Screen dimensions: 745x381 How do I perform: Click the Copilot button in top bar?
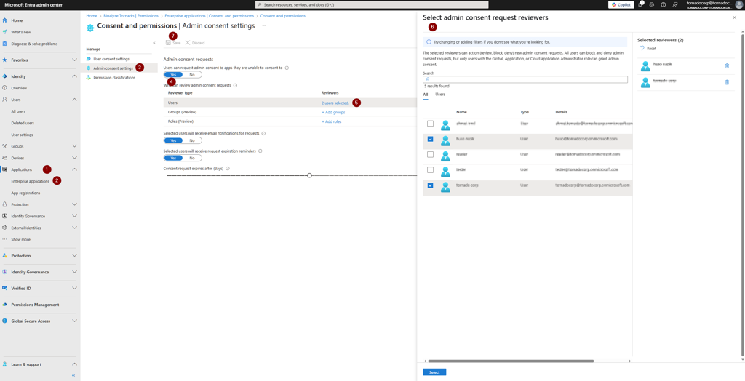621,4
